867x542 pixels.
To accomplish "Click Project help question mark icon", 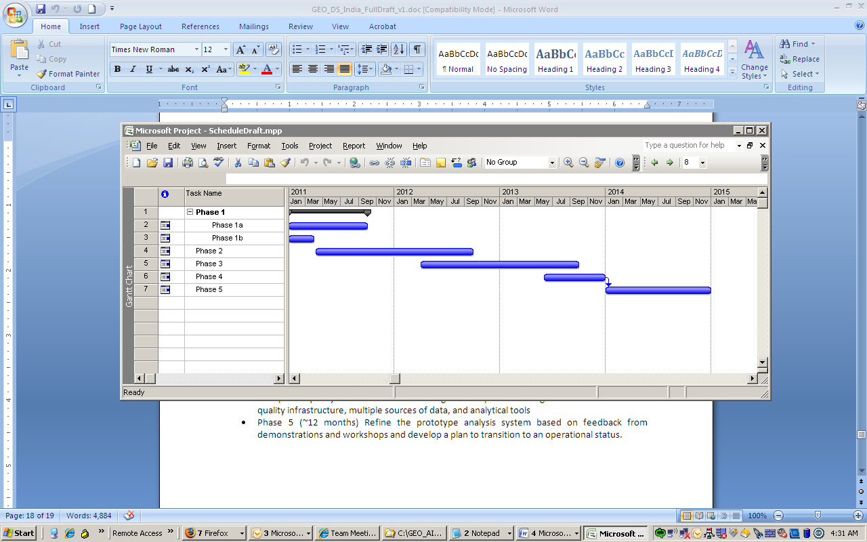I will pyautogui.click(x=619, y=163).
